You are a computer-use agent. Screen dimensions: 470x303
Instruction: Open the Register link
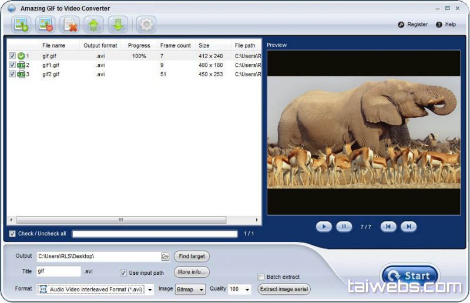point(413,25)
